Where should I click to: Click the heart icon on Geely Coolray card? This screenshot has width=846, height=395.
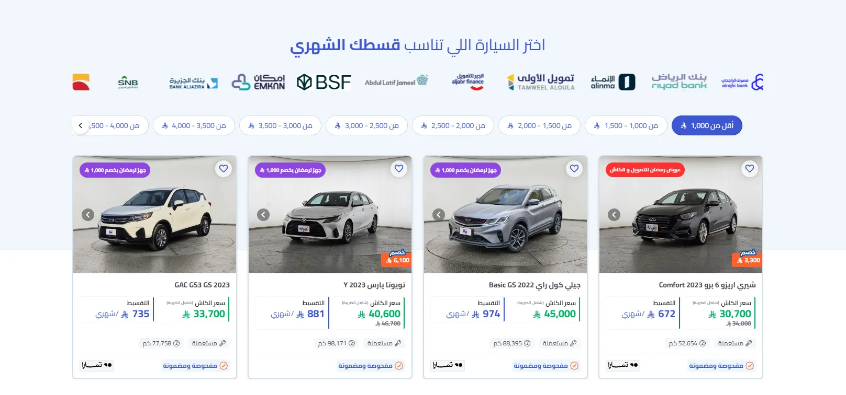click(x=574, y=169)
